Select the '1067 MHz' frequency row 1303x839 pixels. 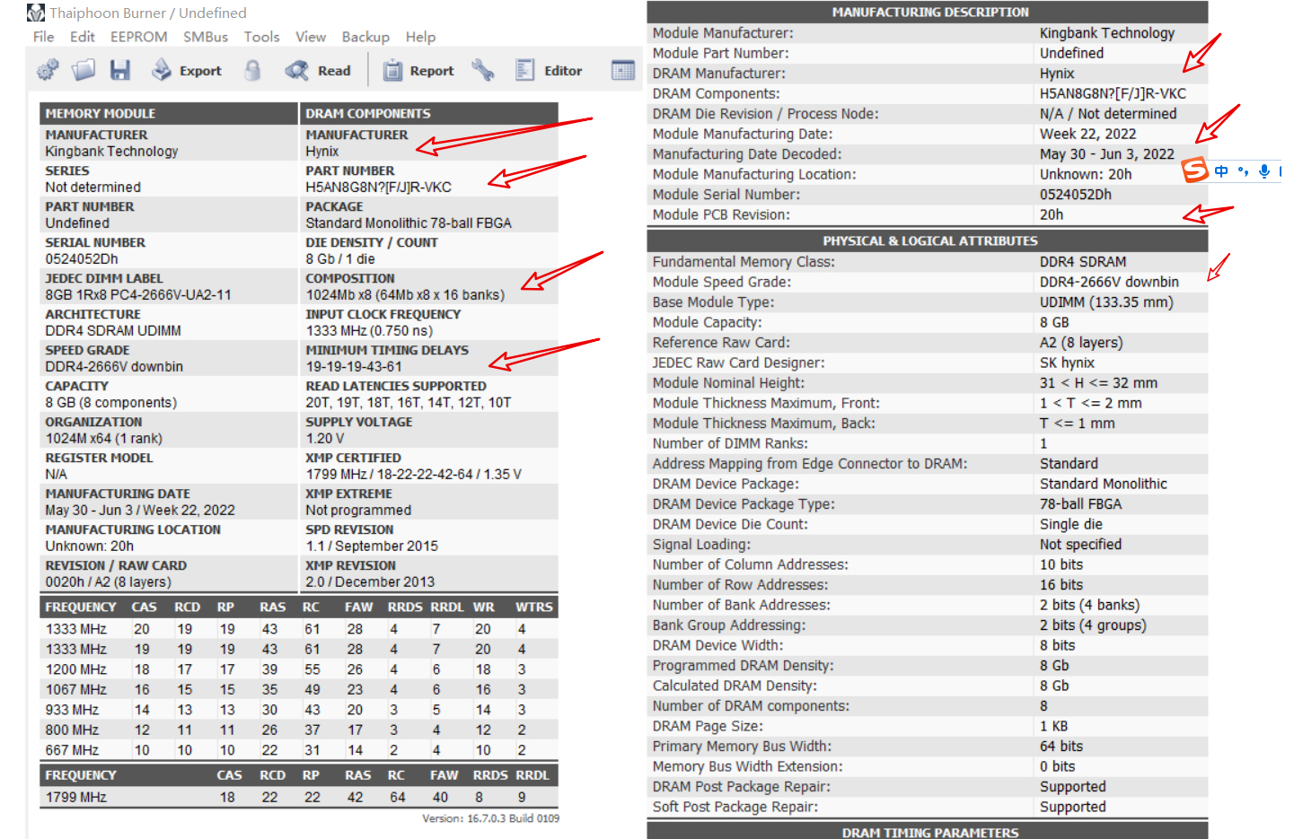(x=299, y=689)
